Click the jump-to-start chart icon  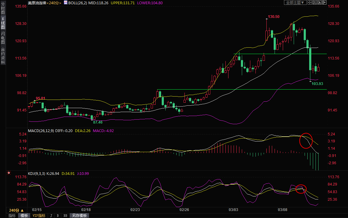314,2
